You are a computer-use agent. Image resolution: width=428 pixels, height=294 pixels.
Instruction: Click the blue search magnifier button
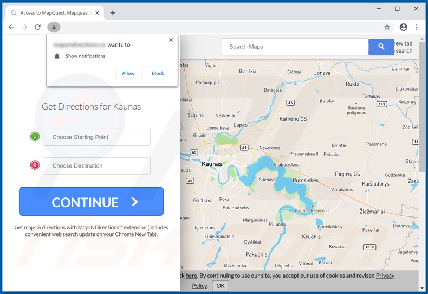[381, 47]
